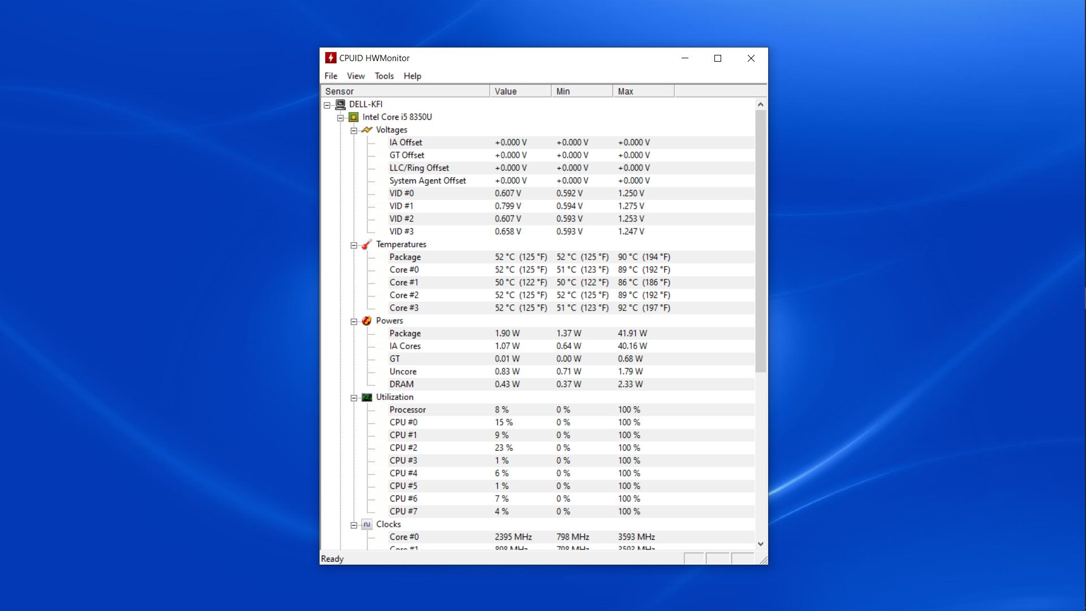Open the View menu
The width and height of the screenshot is (1086, 611).
tap(356, 76)
